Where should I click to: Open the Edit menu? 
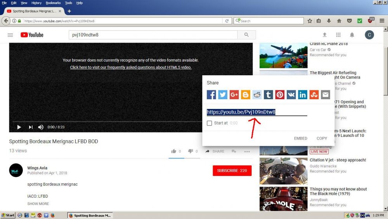14,3
